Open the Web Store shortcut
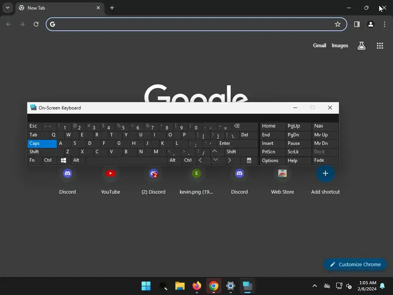This screenshot has width=393, height=295. click(282, 181)
